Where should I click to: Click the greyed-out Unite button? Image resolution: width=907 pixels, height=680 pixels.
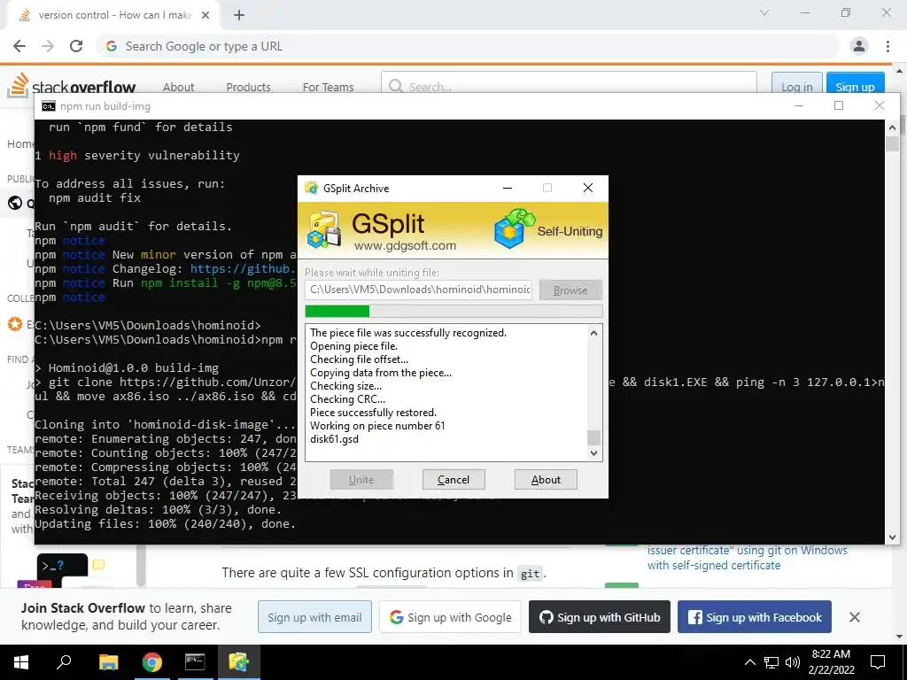pos(361,479)
